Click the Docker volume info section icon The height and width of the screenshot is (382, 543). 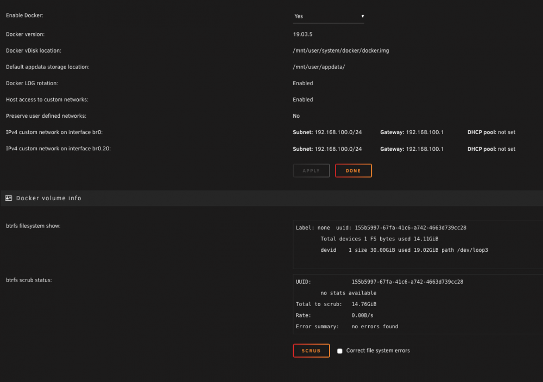click(9, 198)
